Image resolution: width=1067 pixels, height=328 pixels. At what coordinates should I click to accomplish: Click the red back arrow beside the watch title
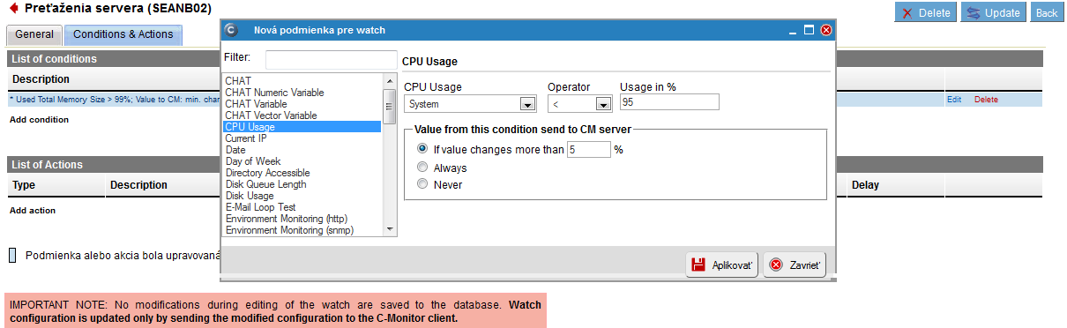[13, 8]
